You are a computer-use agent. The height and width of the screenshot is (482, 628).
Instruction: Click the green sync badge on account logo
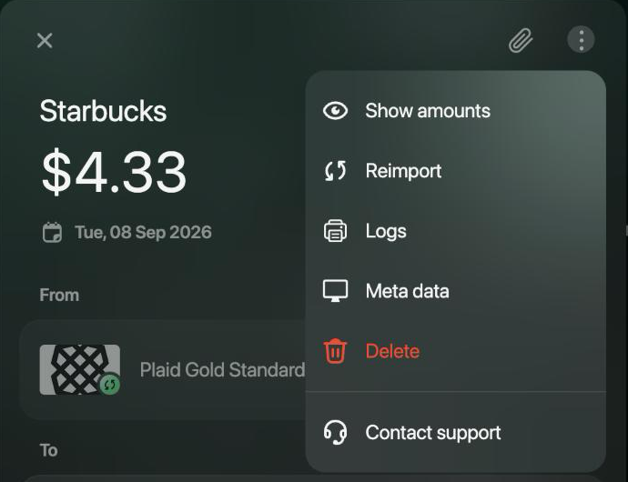point(110,385)
